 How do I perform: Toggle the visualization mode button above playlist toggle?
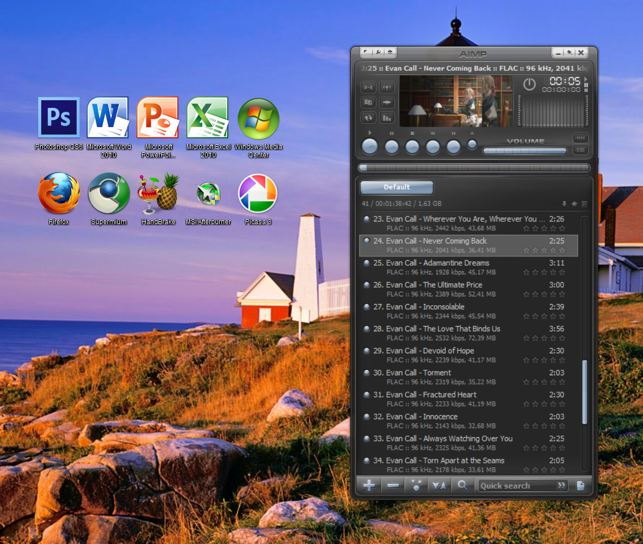(581, 138)
